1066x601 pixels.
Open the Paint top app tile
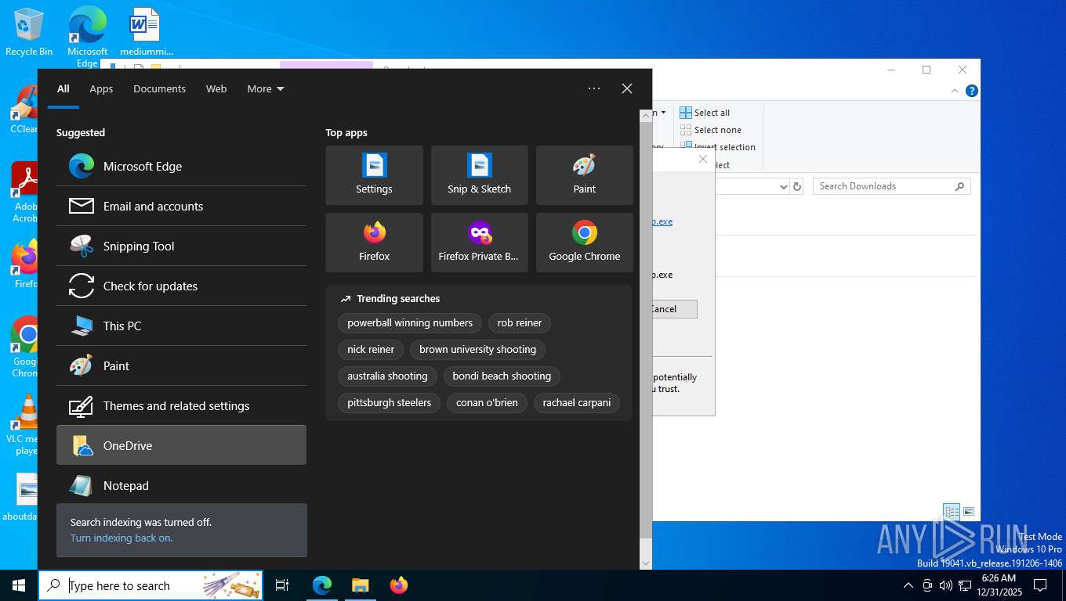[584, 175]
